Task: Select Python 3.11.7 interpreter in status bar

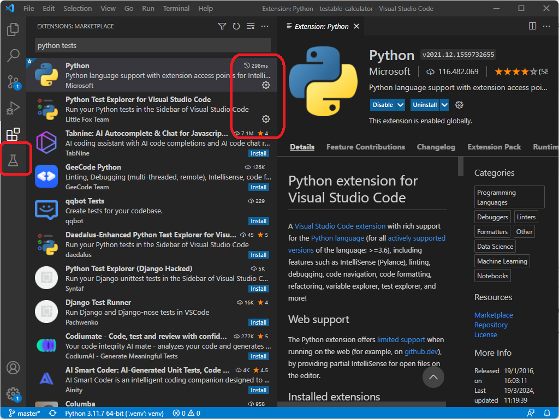Action: point(115,414)
